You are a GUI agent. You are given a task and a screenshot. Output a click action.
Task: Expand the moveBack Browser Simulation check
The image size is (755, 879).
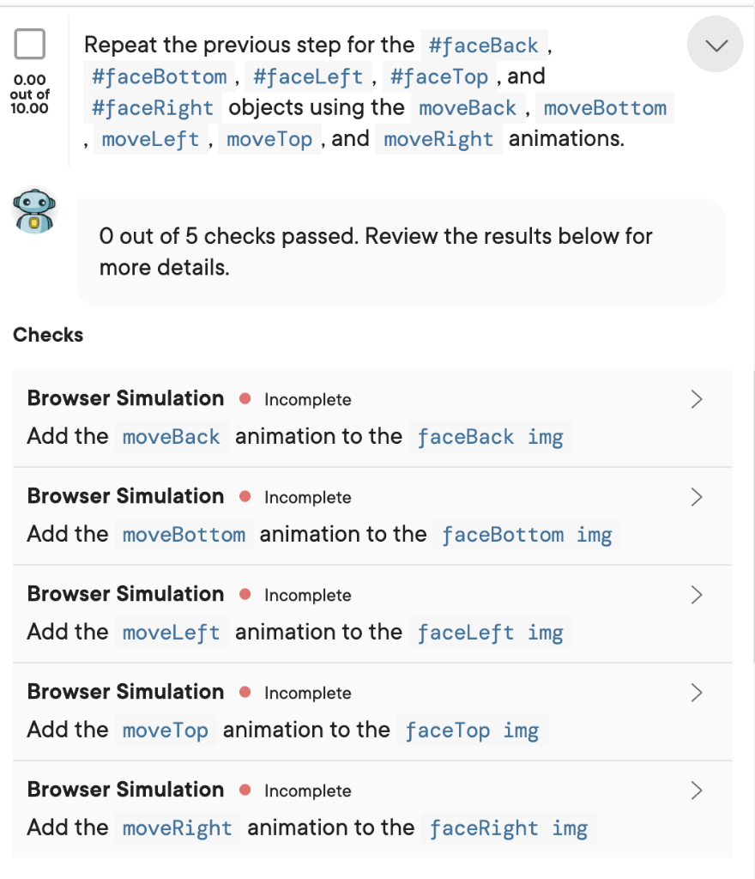tap(696, 398)
